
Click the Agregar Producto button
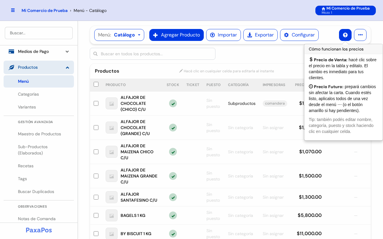point(177,35)
